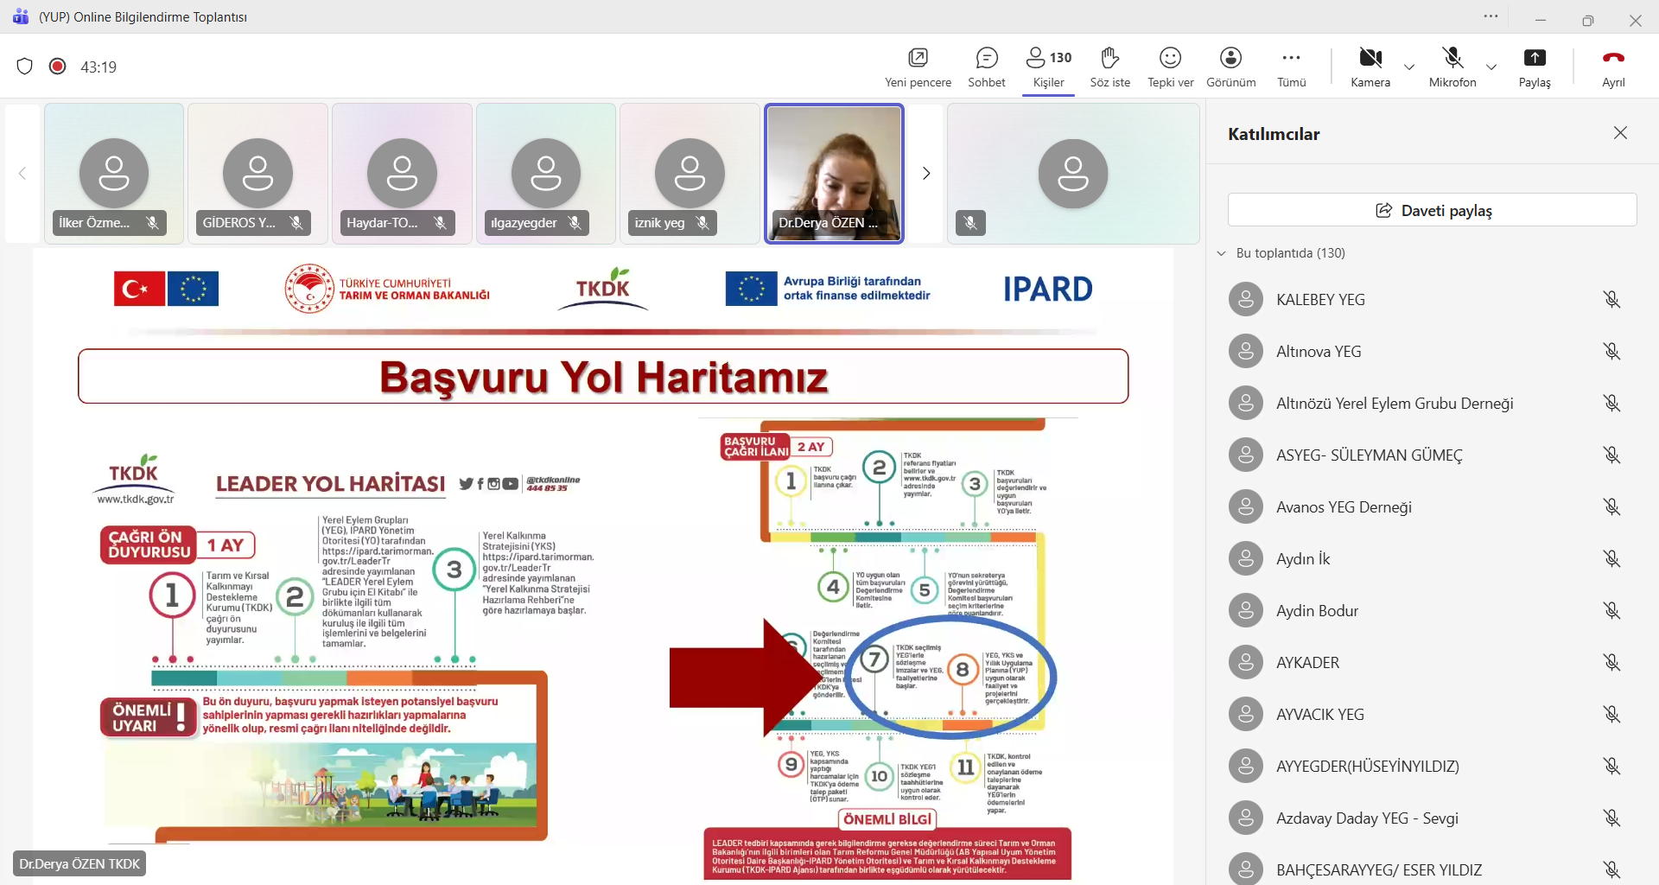1659x885 pixels.
Task: Toggle the Kişiler participants panel
Action: [1048, 67]
